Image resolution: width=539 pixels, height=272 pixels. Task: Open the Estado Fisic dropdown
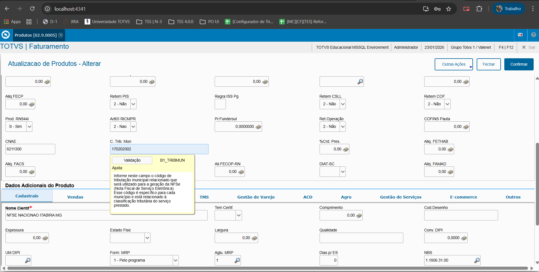coord(147,238)
